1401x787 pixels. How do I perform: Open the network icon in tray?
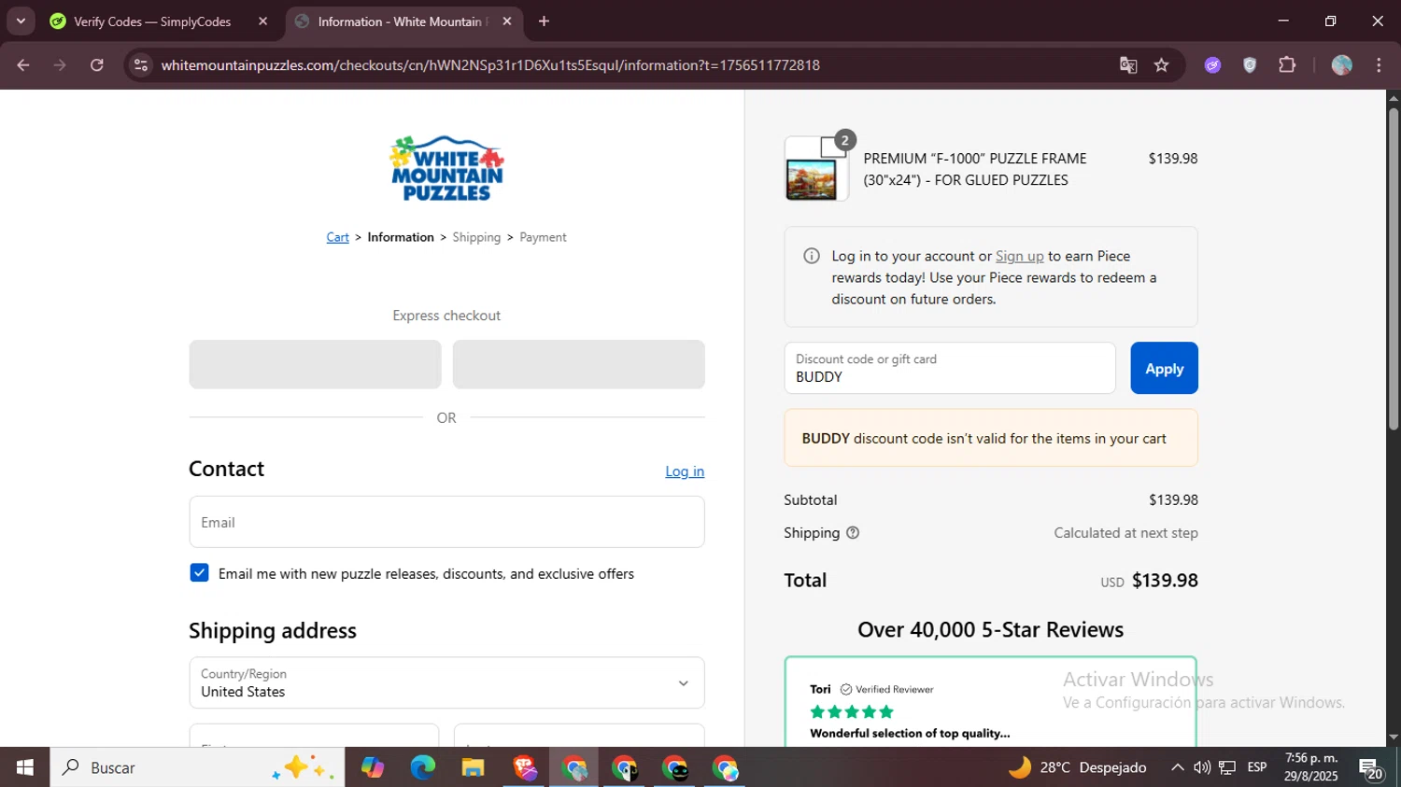1227,767
